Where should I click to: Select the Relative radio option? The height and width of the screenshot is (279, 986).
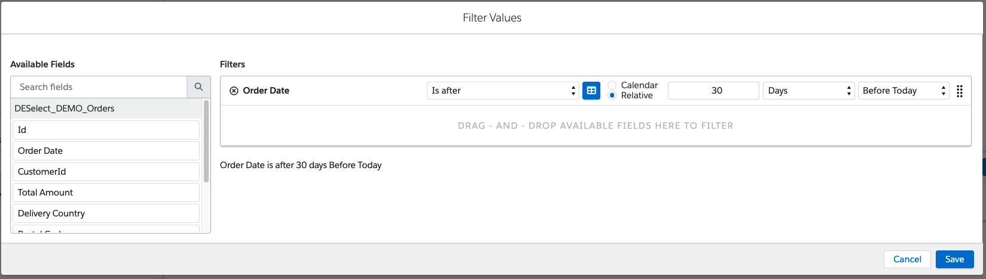612,95
